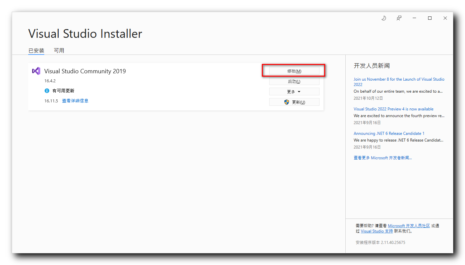Click the 'On behalf of our entire team' summary
465x265 pixels.
point(398,91)
